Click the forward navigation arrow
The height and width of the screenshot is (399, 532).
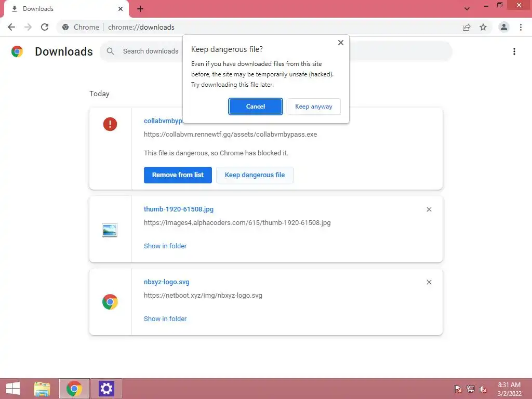(x=28, y=27)
